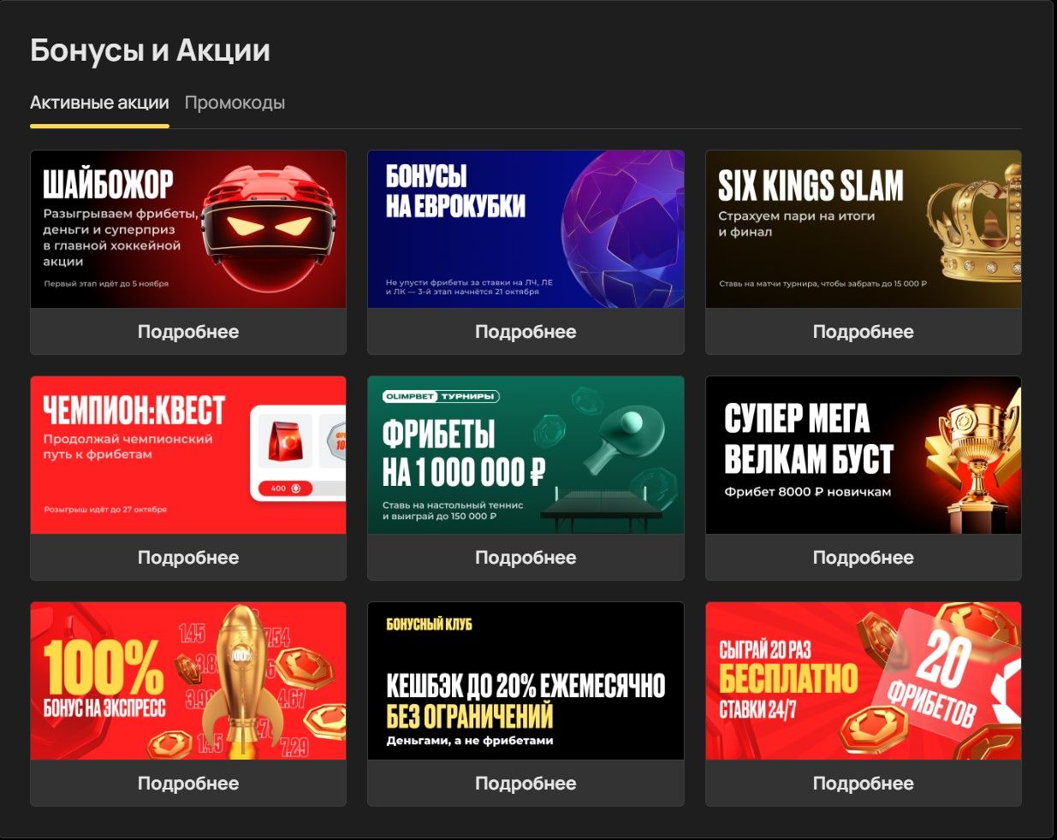Image resolution: width=1057 pixels, height=840 pixels.
Task: Click Подробнее under the 20 фрибетов banner
Action: (863, 784)
